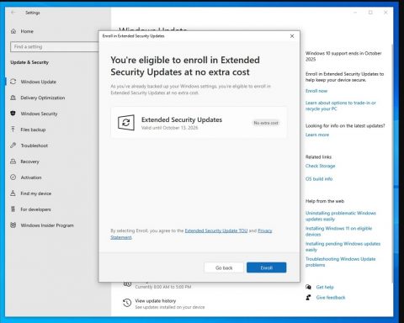This screenshot has width=404, height=323.
Task: Open Installing pending Windows updates easily link
Action: (x=343, y=246)
